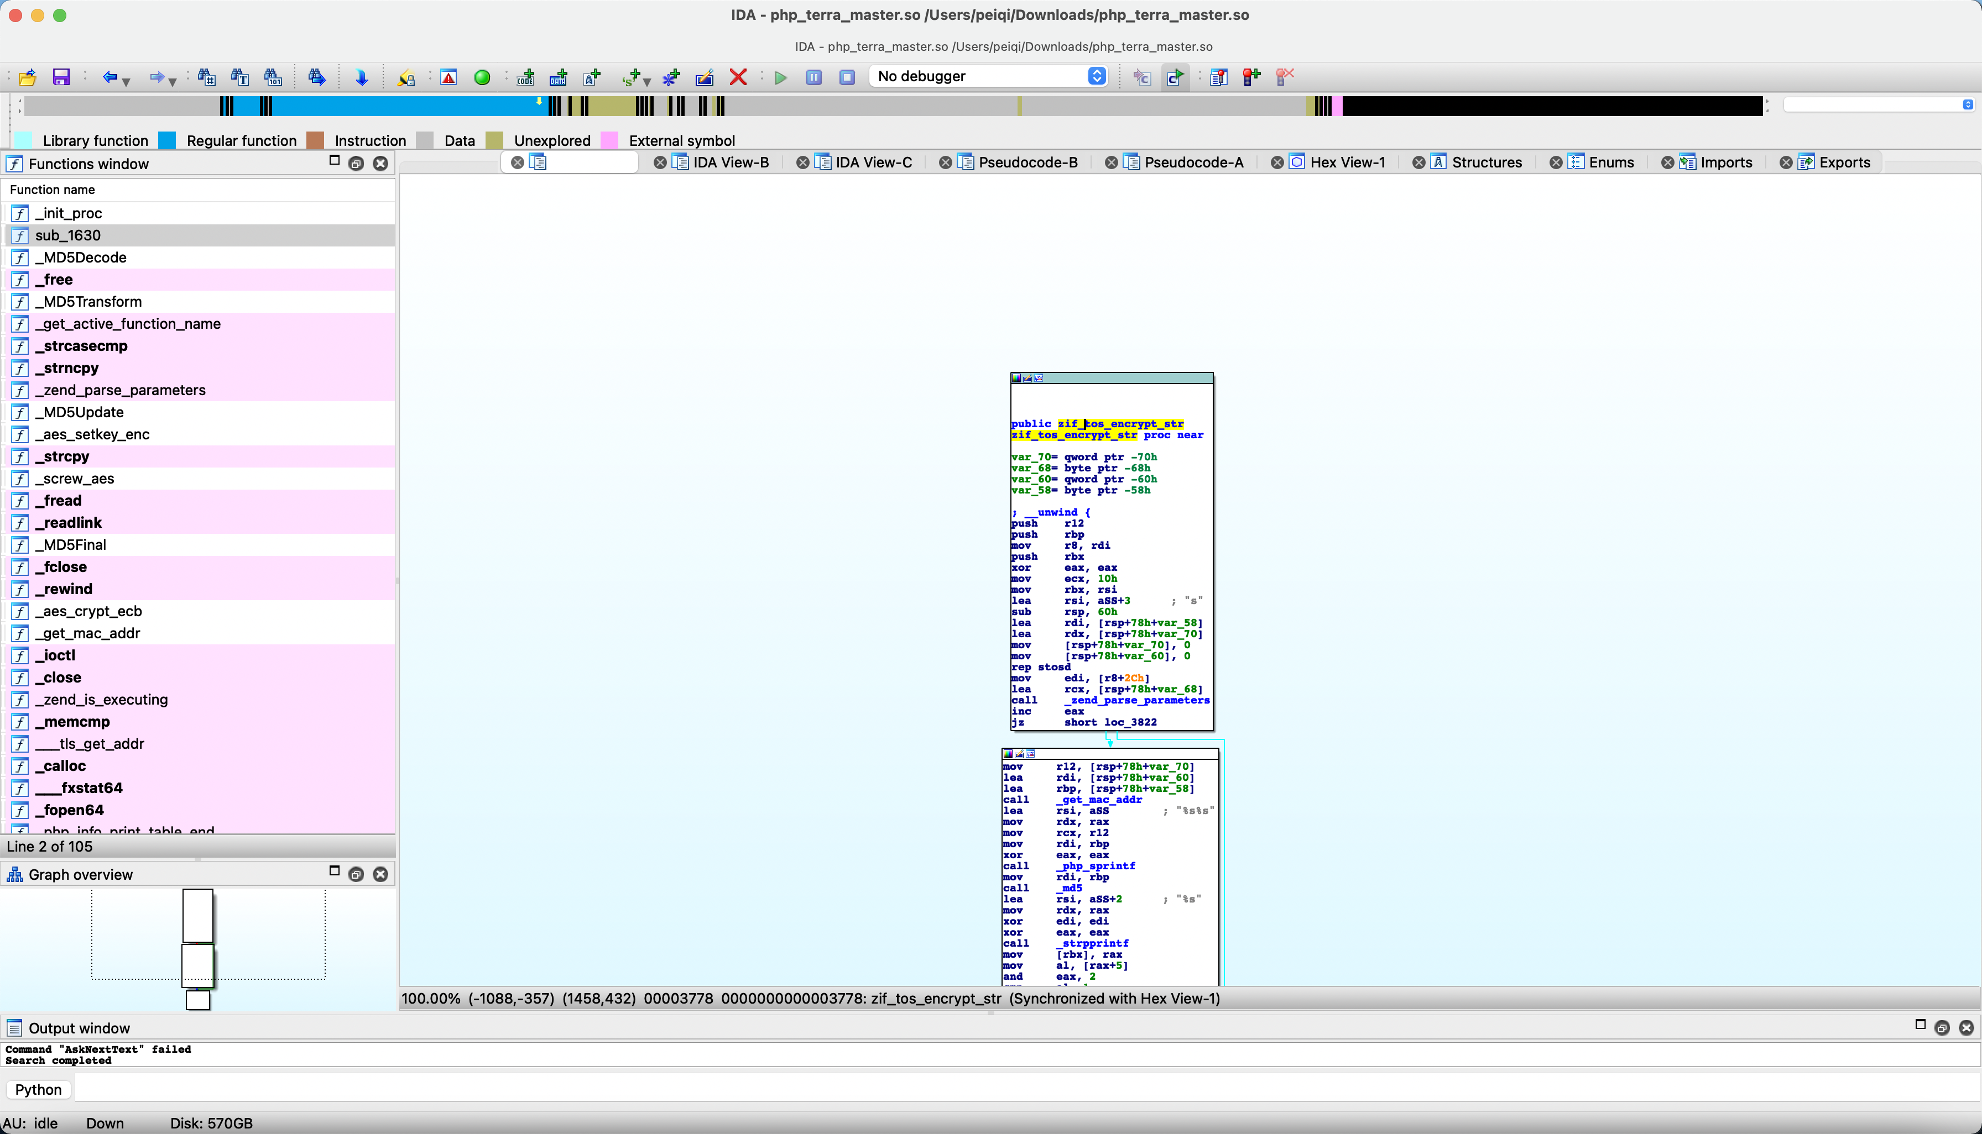Switch to the Pseudocode-B tab
1982x1134 pixels.
[1030, 162]
